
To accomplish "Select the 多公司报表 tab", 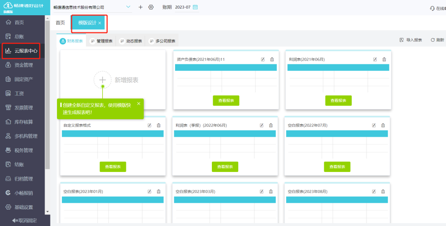I will point(162,41).
